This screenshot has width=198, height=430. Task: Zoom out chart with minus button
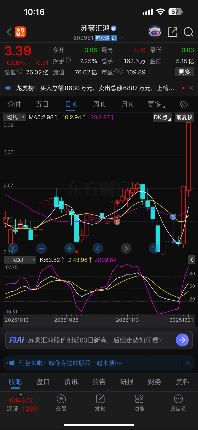(x=41, y=249)
